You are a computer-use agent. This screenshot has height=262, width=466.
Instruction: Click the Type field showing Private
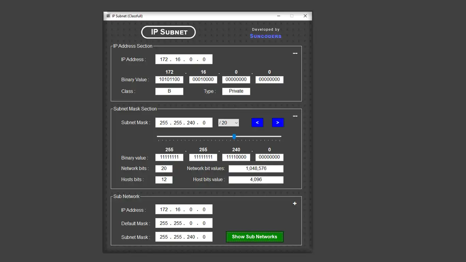coord(236,91)
